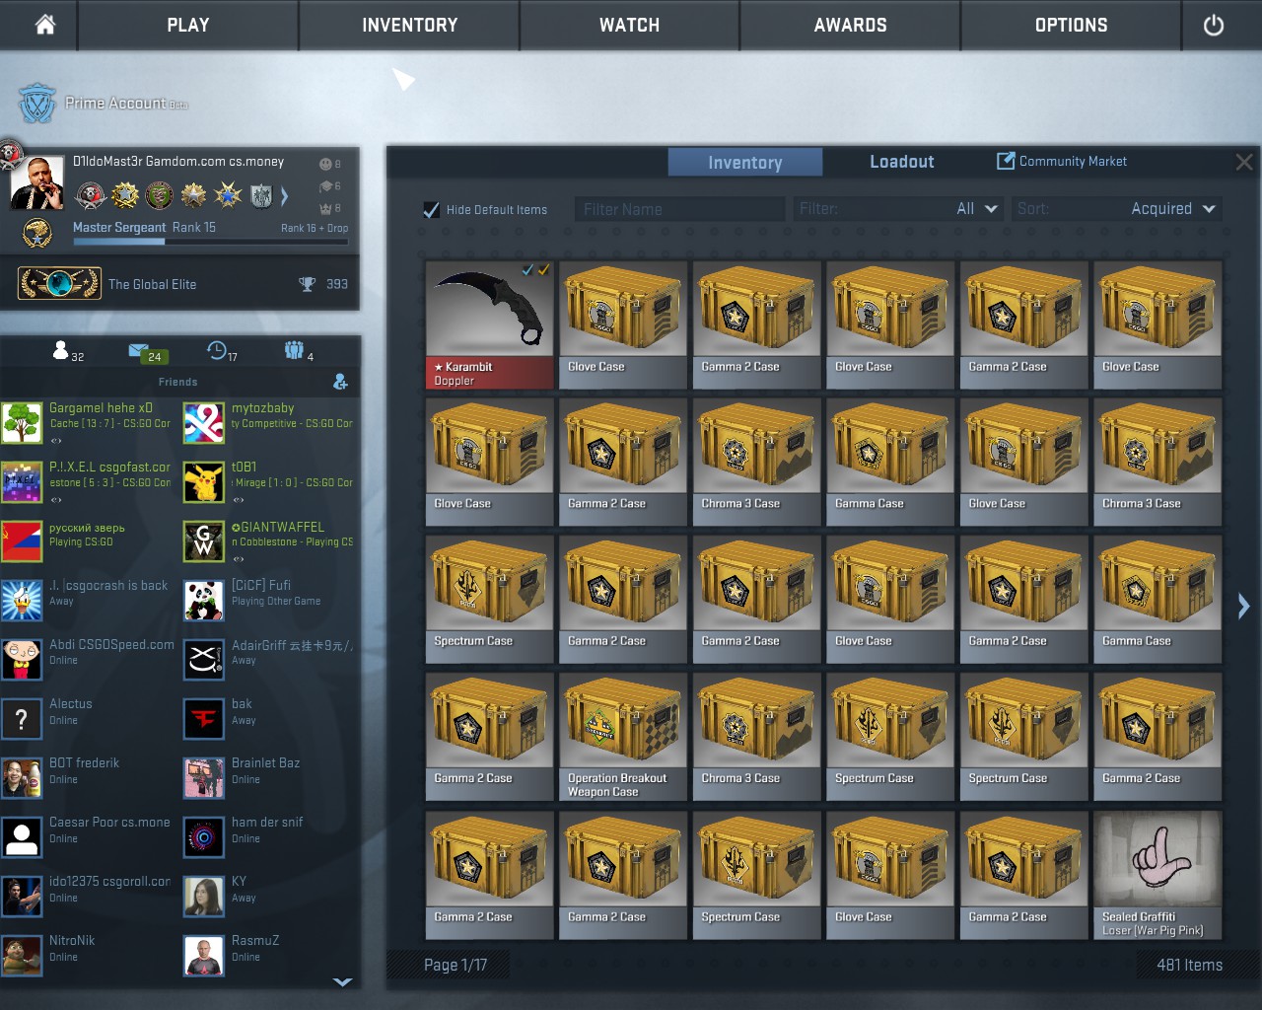Open the OPTIONS menu
This screenshot has height=1010, width=1262.
(1072, 25)
